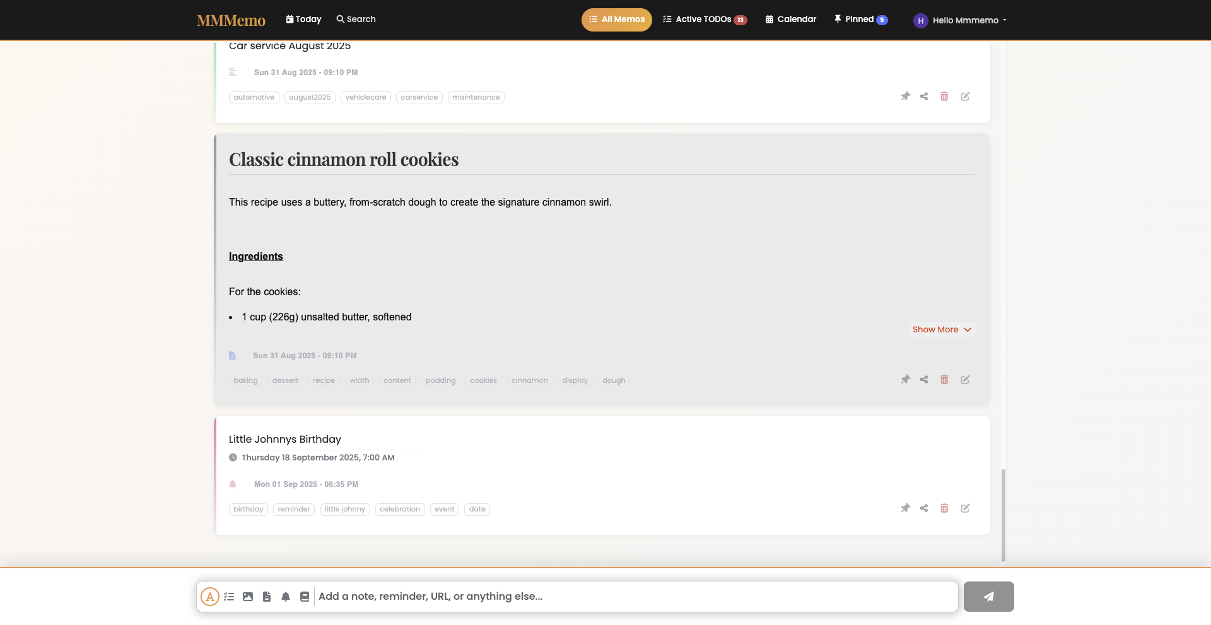Viewport: 1211px width, 625px height.
Task: Toggle pin on Car service memo
Action: pyautogui.click(x=905, y=96)
